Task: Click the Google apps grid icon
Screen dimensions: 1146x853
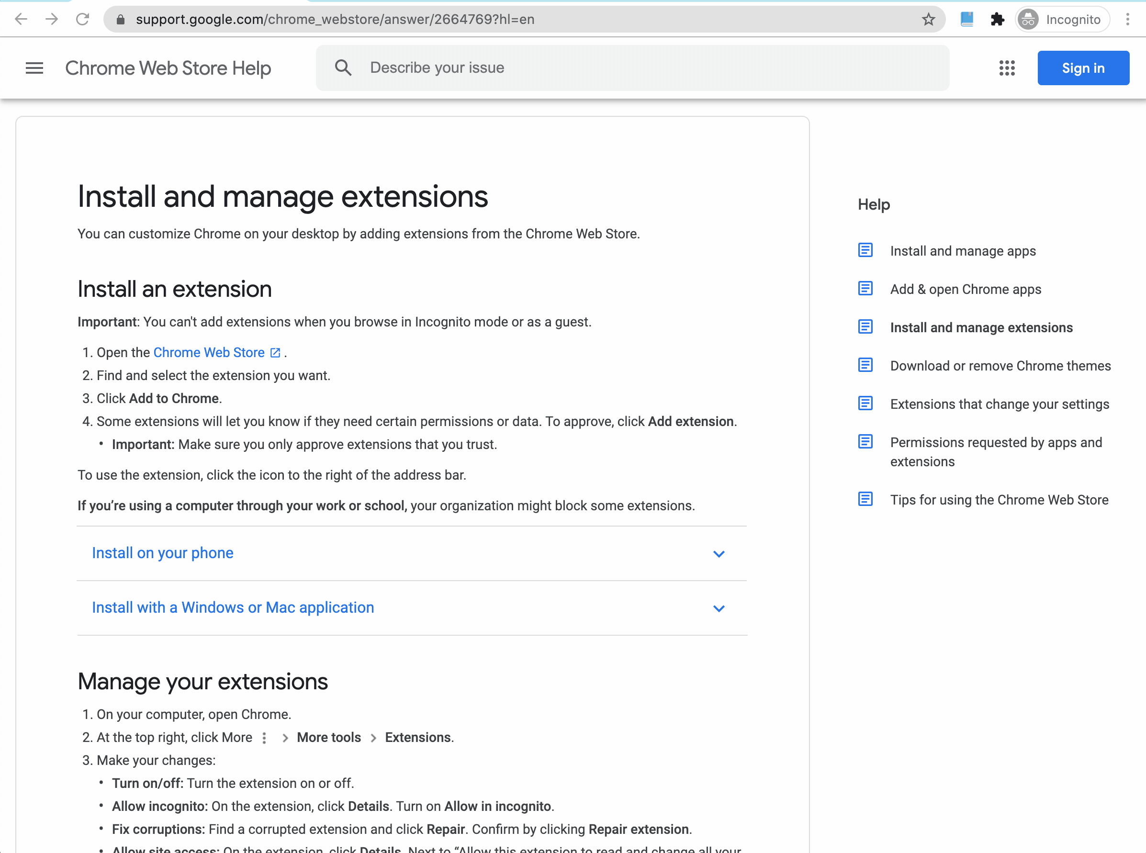Action: (x=1007, y=68)
